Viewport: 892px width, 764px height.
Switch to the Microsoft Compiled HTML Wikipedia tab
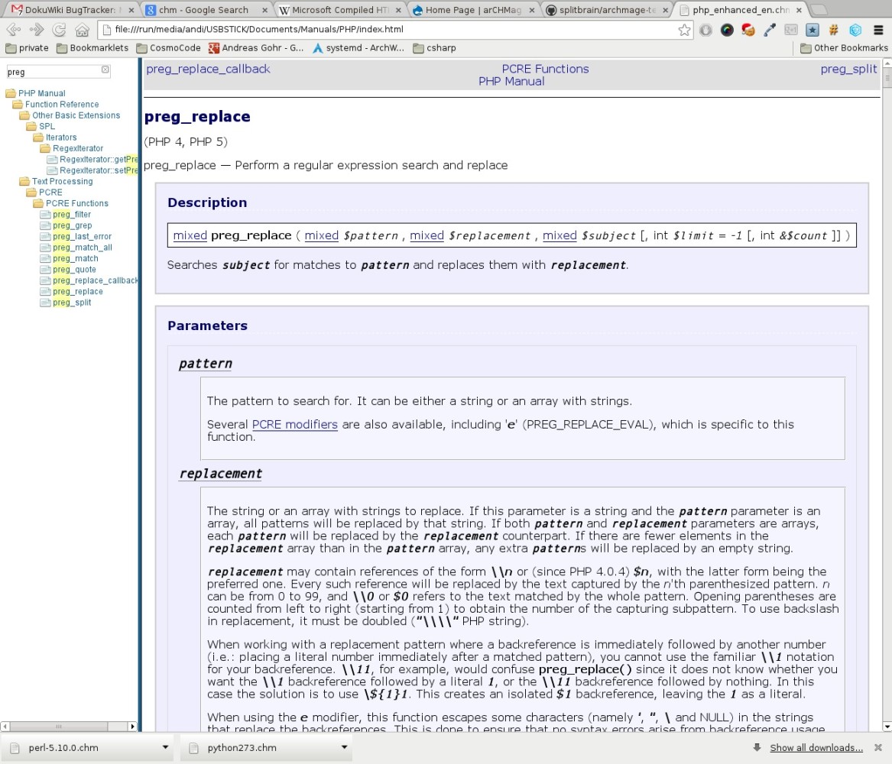340,10
